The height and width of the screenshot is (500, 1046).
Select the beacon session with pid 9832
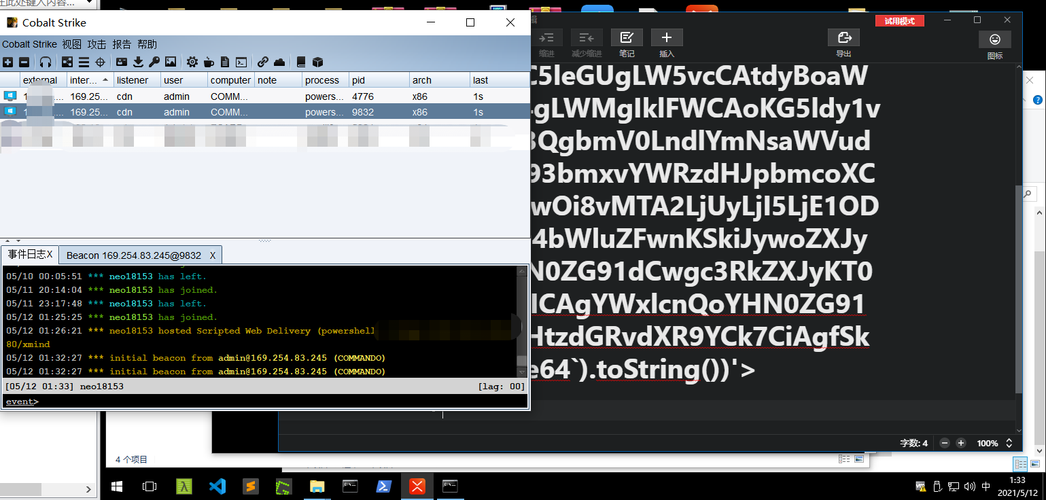click(x=264, y=111)
